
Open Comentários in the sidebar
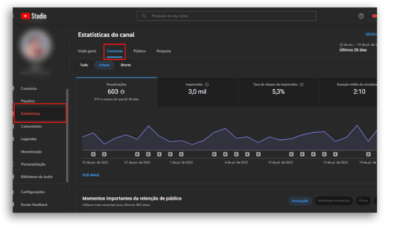(x=31, y=127)
